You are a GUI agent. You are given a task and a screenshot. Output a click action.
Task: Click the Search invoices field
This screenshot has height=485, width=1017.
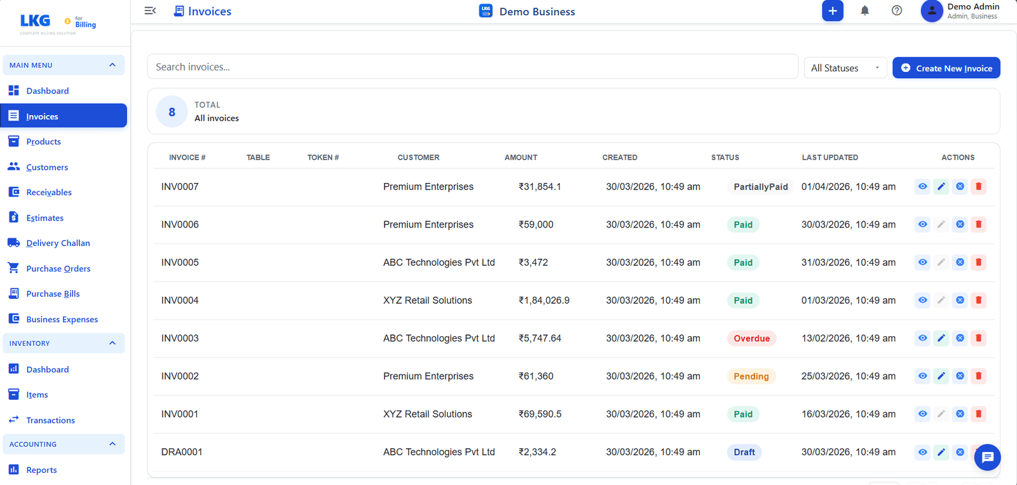click(x=473, y=67)
